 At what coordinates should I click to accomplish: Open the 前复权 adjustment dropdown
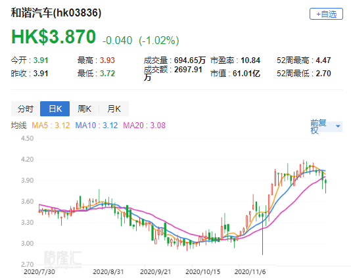pos(326,126)
